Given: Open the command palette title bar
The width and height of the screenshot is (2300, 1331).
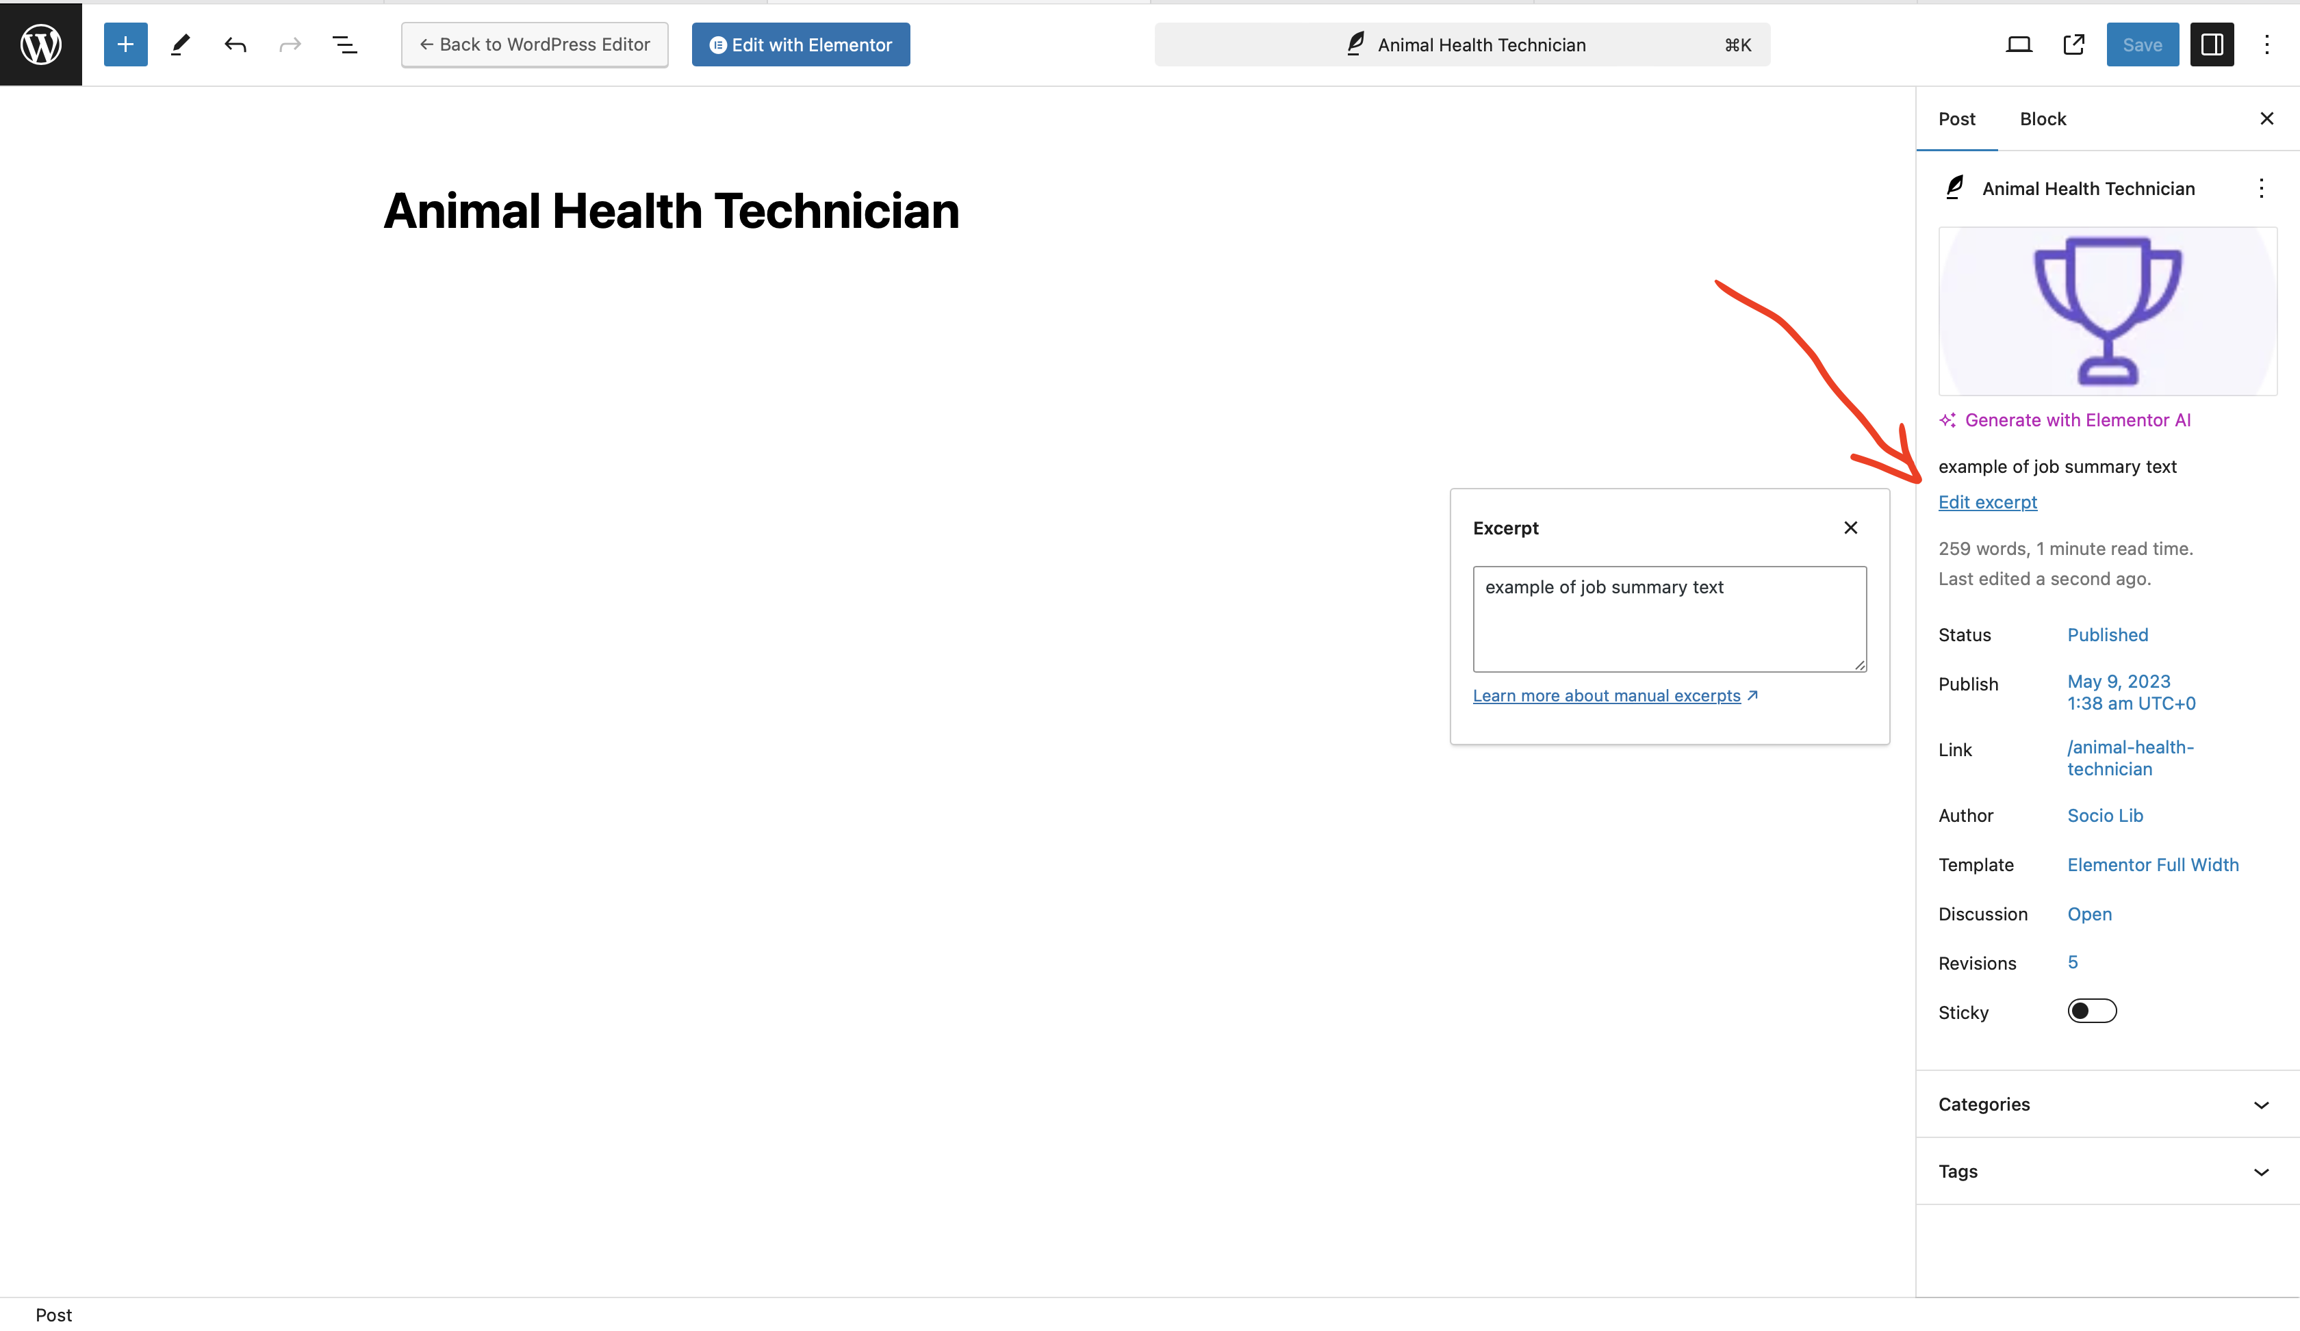Looking at the screenshot, I should point(1461,44).
